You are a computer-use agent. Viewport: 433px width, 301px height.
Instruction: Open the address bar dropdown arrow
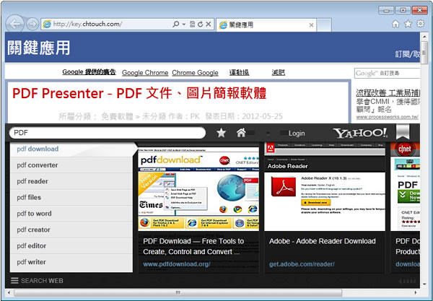click(x=183, y=25)
